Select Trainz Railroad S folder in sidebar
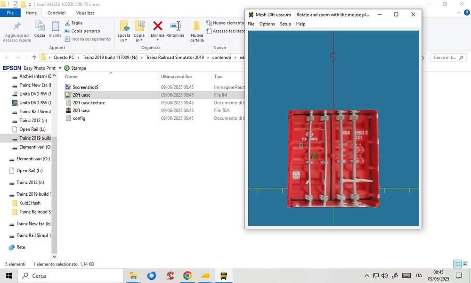Image resolution: width=471 pixels, height=283 pixels. 31,212
